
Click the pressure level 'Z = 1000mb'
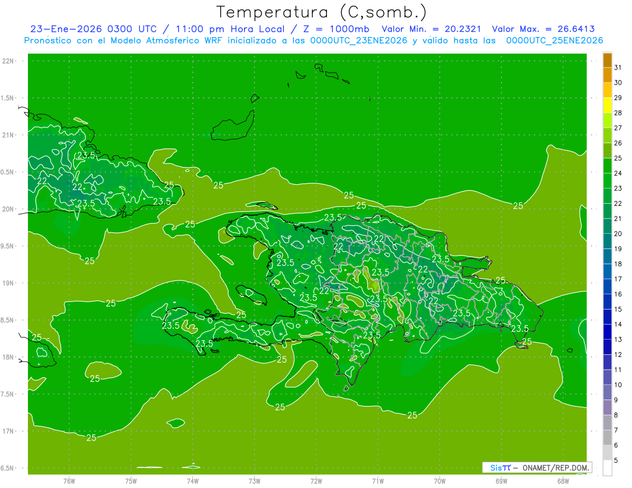click(x=336, y=29)
